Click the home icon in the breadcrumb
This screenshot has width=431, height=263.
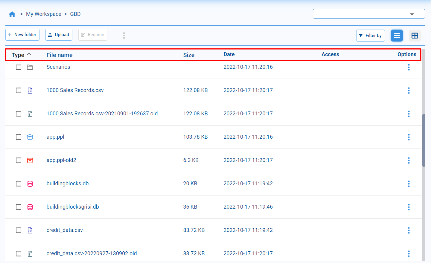(12, 14)
